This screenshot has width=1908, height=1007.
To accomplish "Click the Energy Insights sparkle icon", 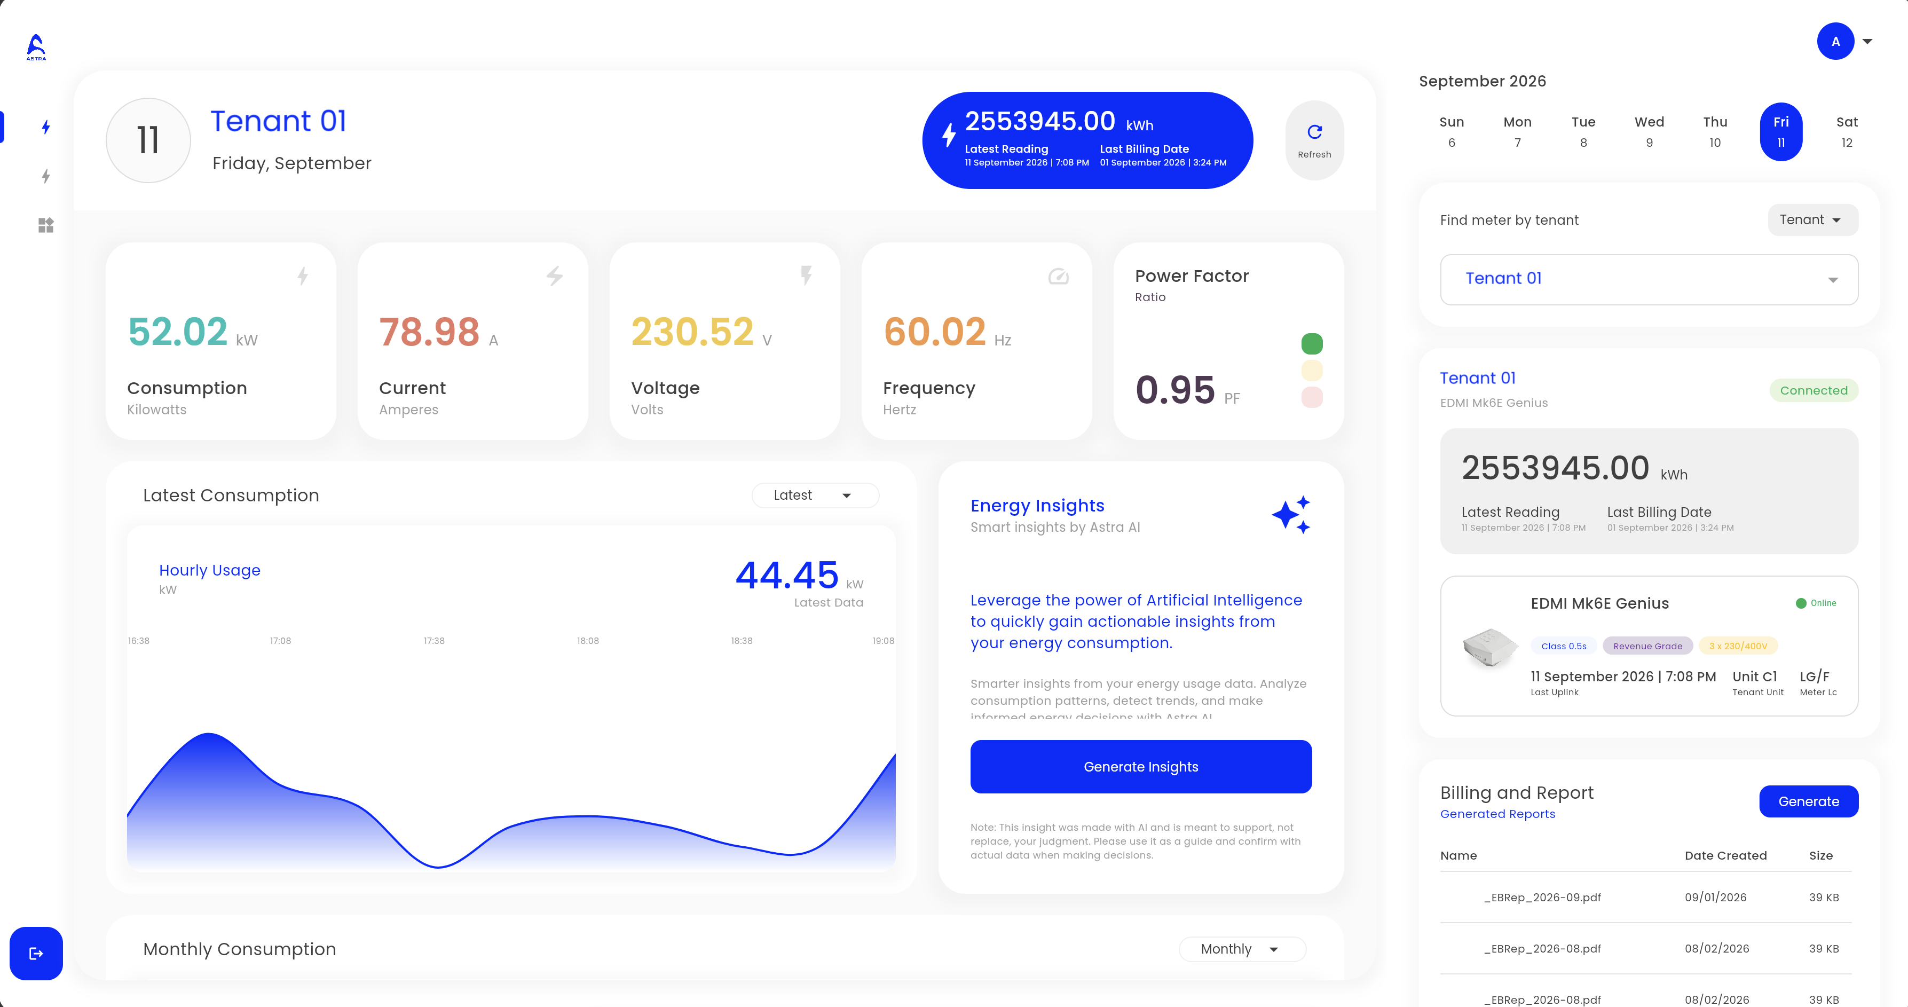I will [1291, 515].
